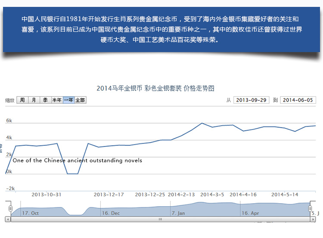
Task: Click the 2013-10-31 x-axis date label
Action: [47, 194]
